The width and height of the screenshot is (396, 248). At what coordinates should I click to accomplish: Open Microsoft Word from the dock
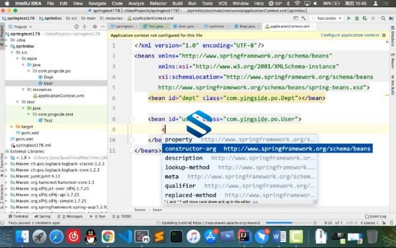279,236
